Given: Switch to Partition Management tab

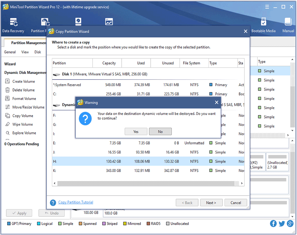Looking at the screenshot, I should coord(28,43).
